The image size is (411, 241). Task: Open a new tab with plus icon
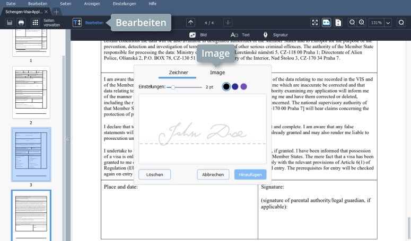(x=56, y=12)
